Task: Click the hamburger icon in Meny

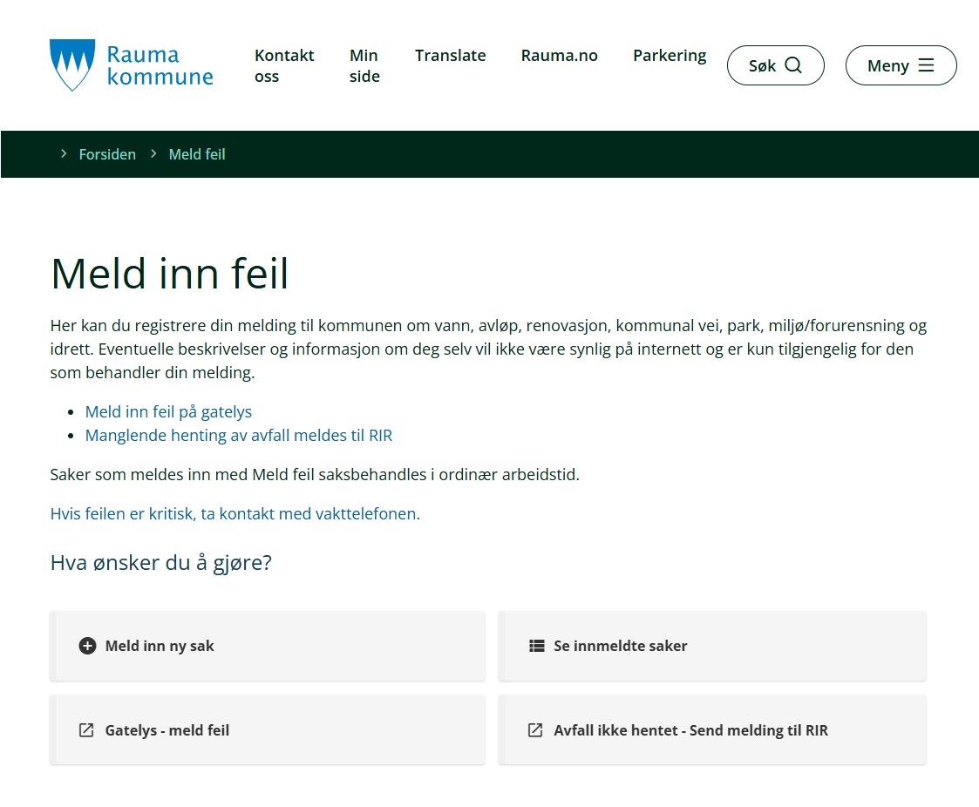Action: [x=926, y=65]
